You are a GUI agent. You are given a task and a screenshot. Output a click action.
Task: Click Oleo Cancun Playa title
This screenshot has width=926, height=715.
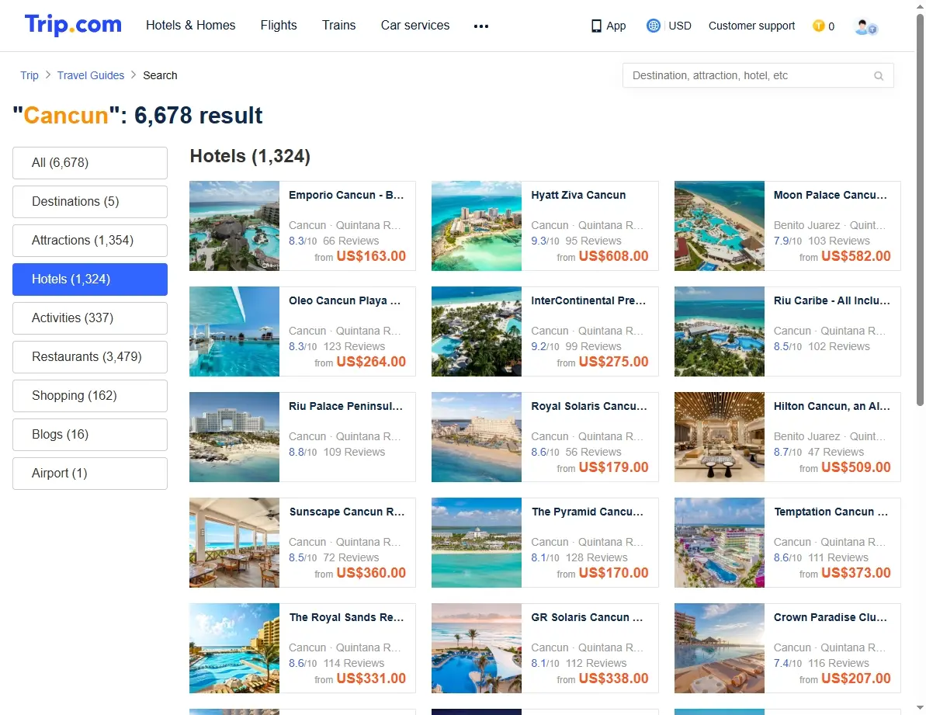345,300
